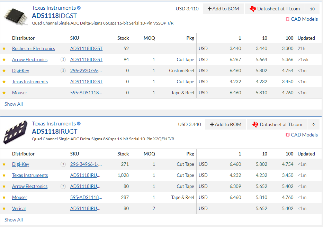This screenshot has height=227, width=323.
Task: Click the star icon beside Rochester Electronics
Action: click(4, 48)
